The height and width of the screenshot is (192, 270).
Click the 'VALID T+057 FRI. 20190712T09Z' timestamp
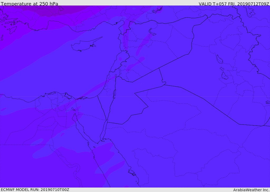[234, 4]
